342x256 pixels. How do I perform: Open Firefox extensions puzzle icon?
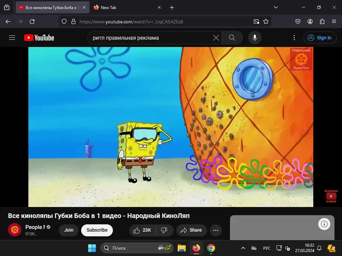tap(322, 21)
